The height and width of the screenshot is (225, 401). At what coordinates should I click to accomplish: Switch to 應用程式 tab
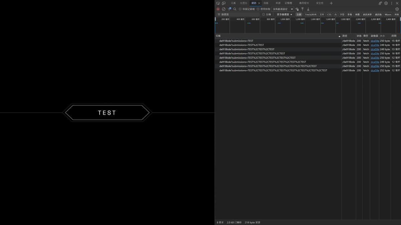click(x=304, y=3)
